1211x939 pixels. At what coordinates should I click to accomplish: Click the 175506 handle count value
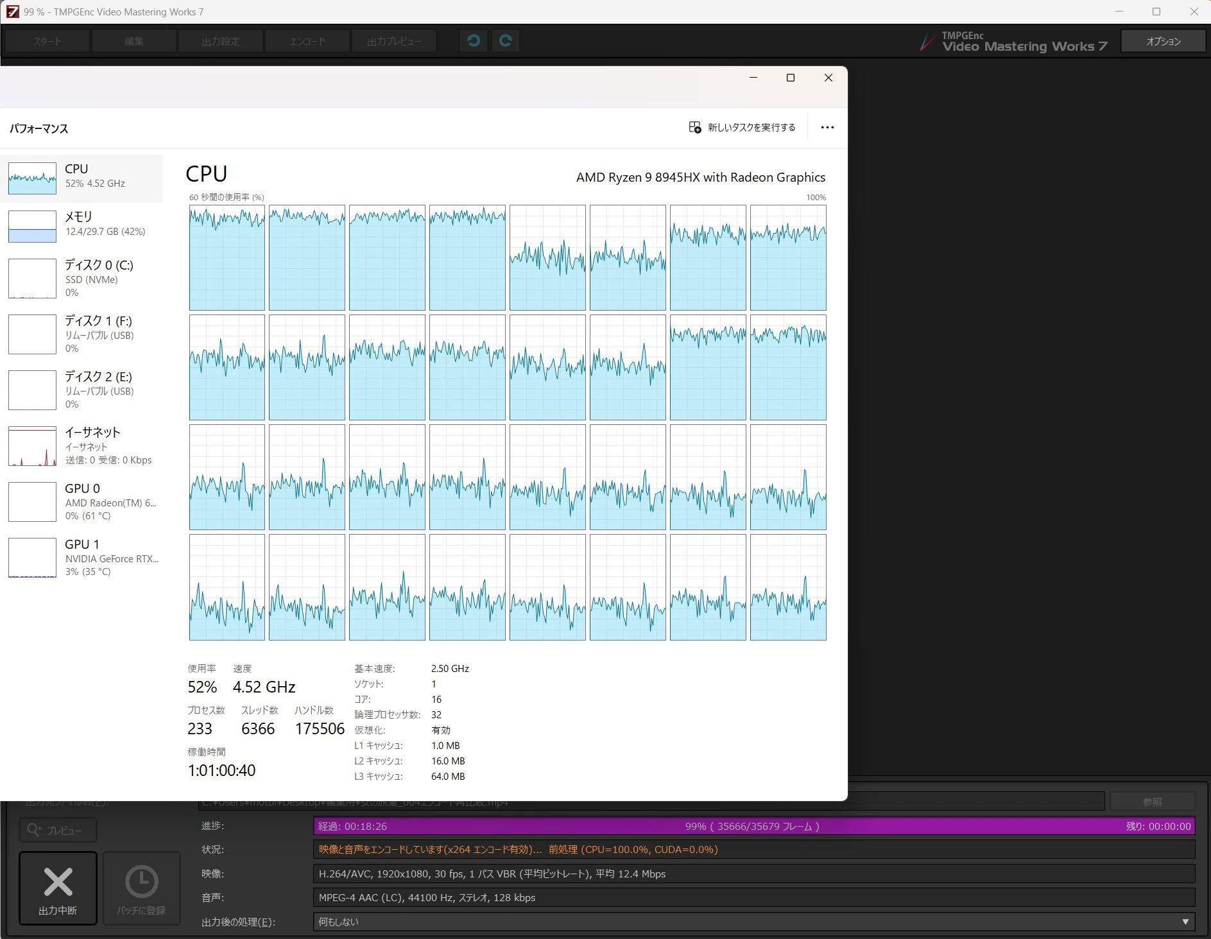tap(320, 728)
